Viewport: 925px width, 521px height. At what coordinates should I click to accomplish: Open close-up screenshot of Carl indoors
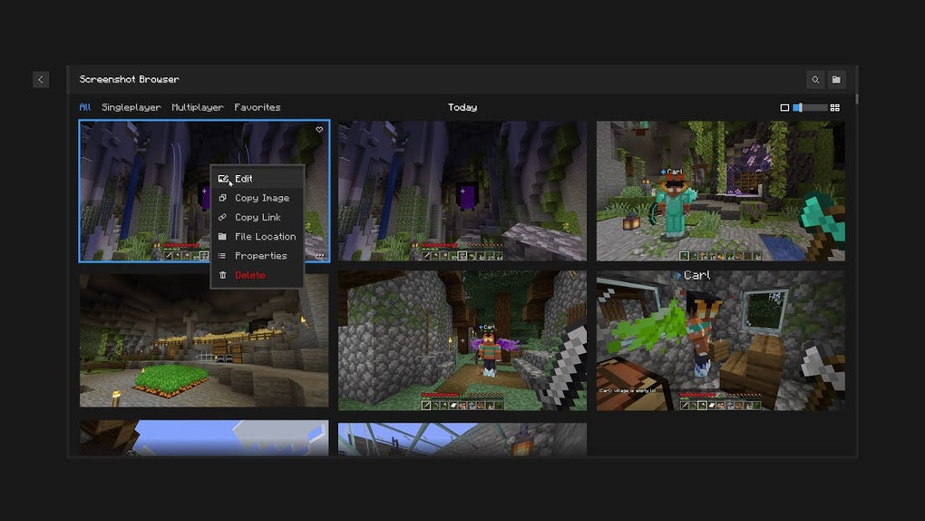coord(720,341)
